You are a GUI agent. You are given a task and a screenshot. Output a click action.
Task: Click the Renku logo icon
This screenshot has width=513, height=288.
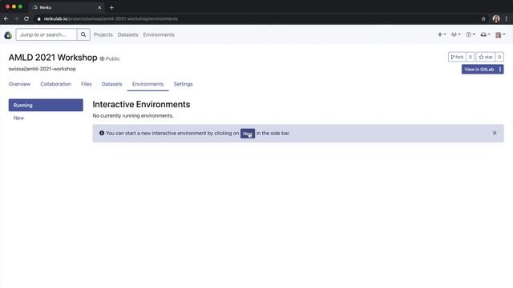point(8,35)
